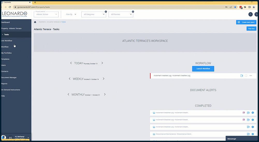This screenshot has width=259, height=142.
Task: Click the Leonardo logo
Action: (15, 14)
